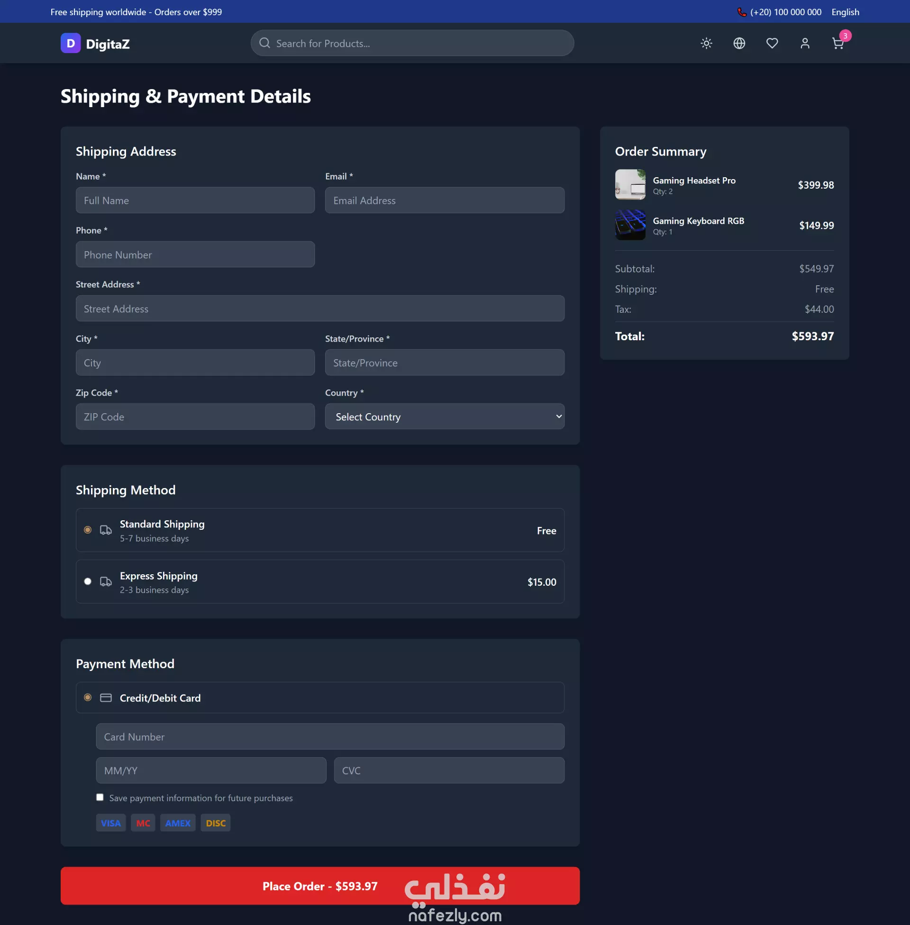Viewport: 910px width, 925px height.
Task: Click the Gaming Headset Pro thumbnail
Action: point(630,184)
